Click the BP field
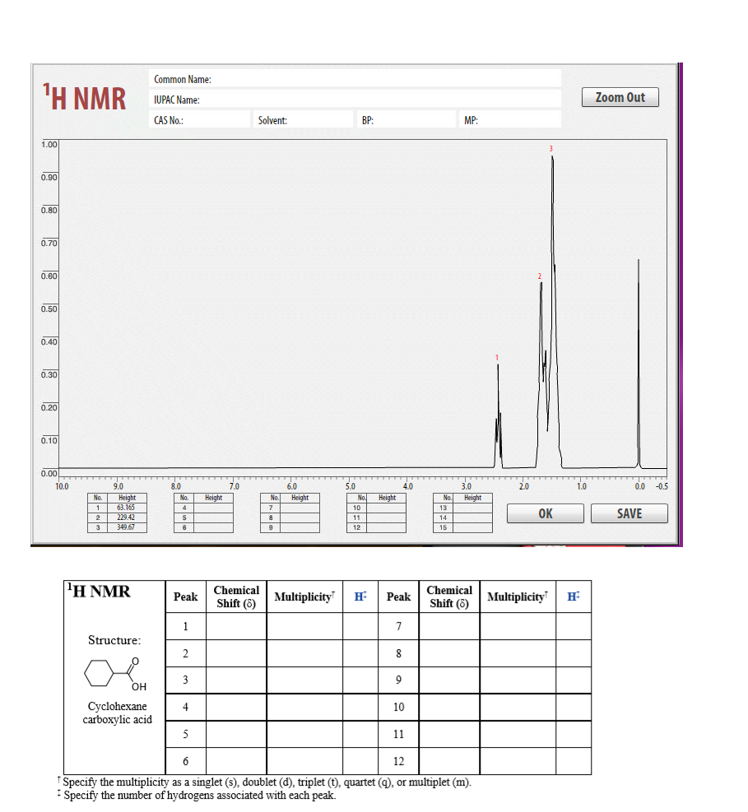 (x=407, y=119)
